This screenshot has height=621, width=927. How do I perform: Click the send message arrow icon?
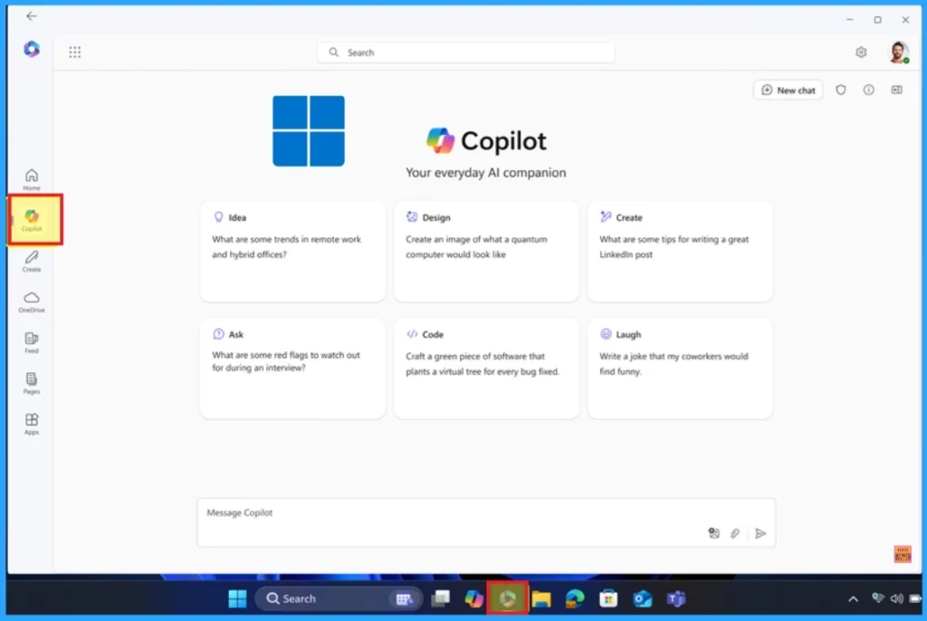click(760, 533)
